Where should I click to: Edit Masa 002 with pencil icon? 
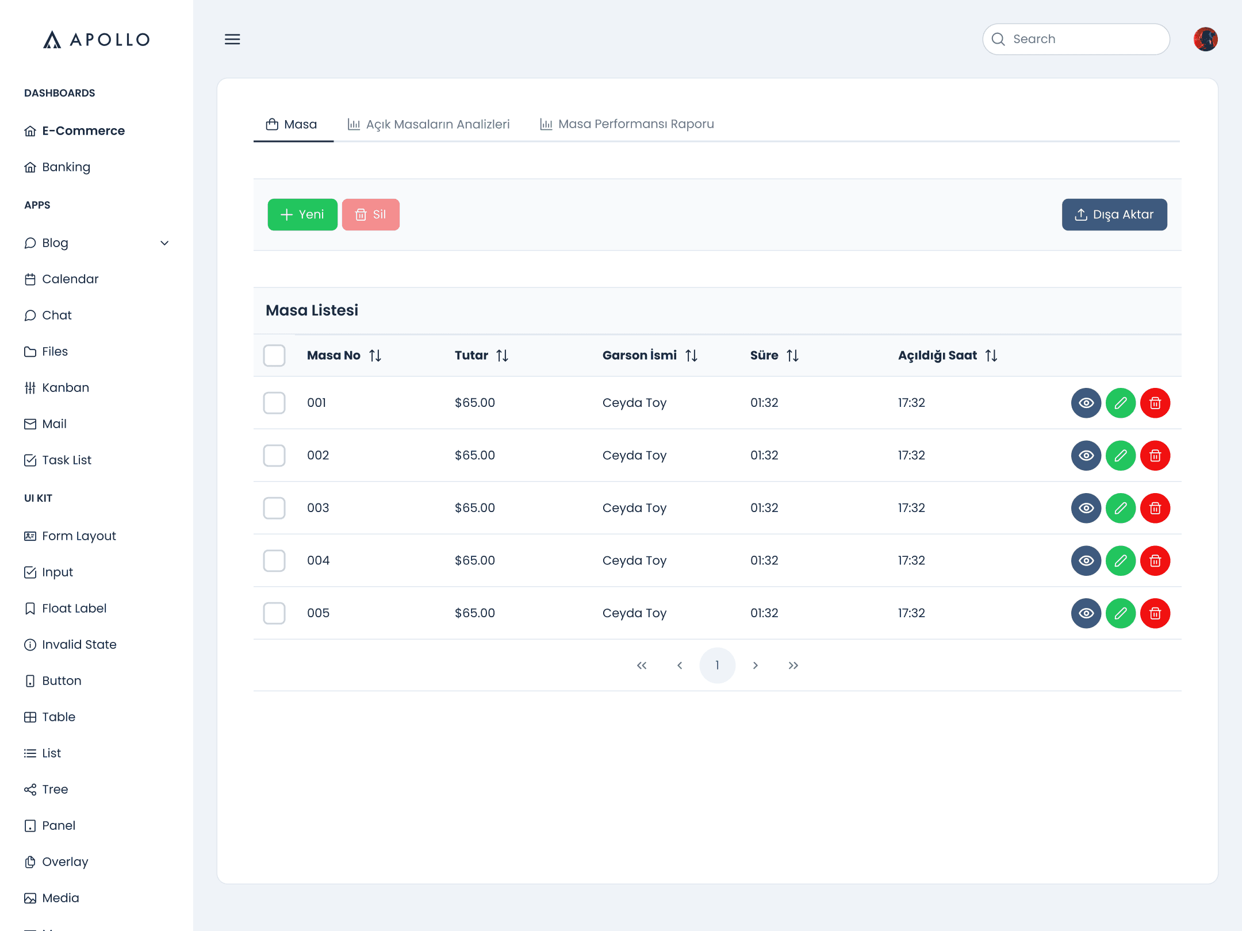point(1121,456)
